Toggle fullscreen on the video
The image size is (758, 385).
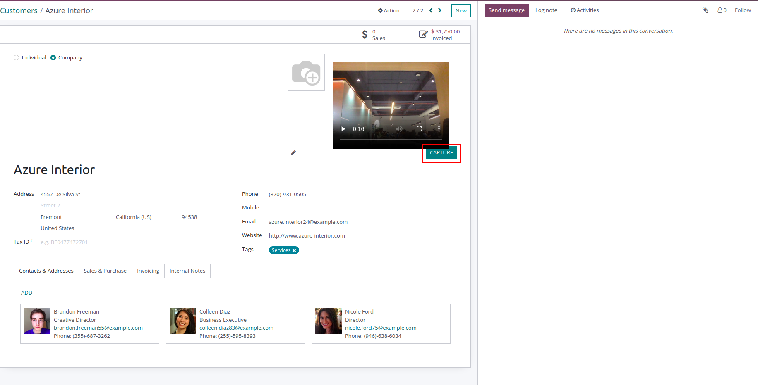(x=419, y=129)
